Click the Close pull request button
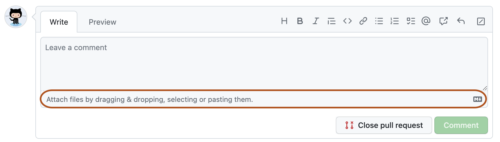 384,125
